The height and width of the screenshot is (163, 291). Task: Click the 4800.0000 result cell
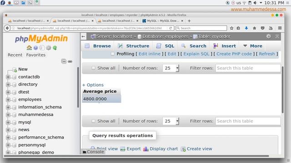point(101,99)
